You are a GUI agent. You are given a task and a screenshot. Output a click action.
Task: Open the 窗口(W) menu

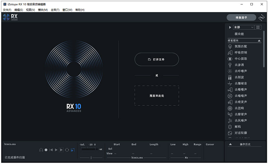[x=67, y=10]
